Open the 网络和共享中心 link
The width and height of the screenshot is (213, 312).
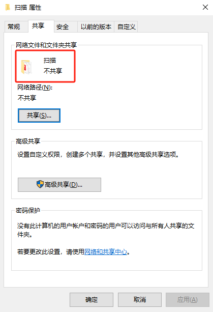pyautogui.click(x=106, y=252)
